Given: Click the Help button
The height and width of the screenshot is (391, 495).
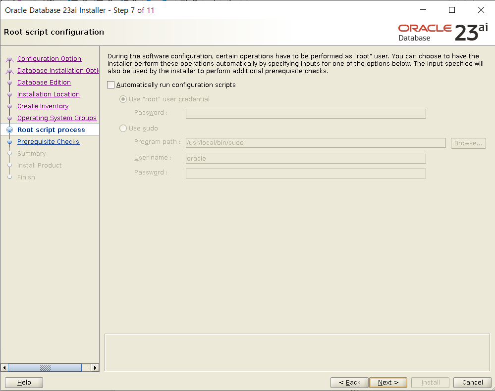Looking at the screenshot, I should [x=24, y=383].
